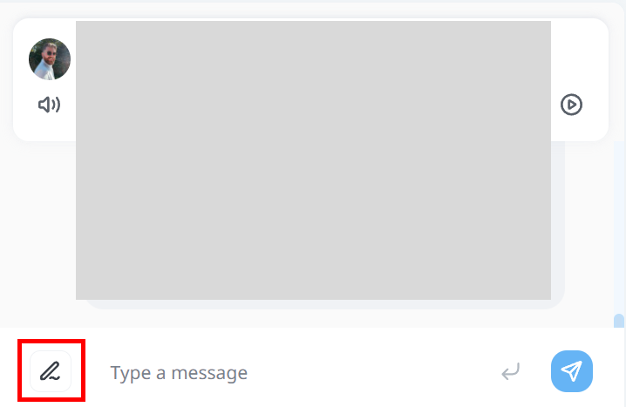This screenshot has width=626, height=407.
Task: Open the pen signature tool beside the message box
Action: pyautogui.click(x=51, y=371)
